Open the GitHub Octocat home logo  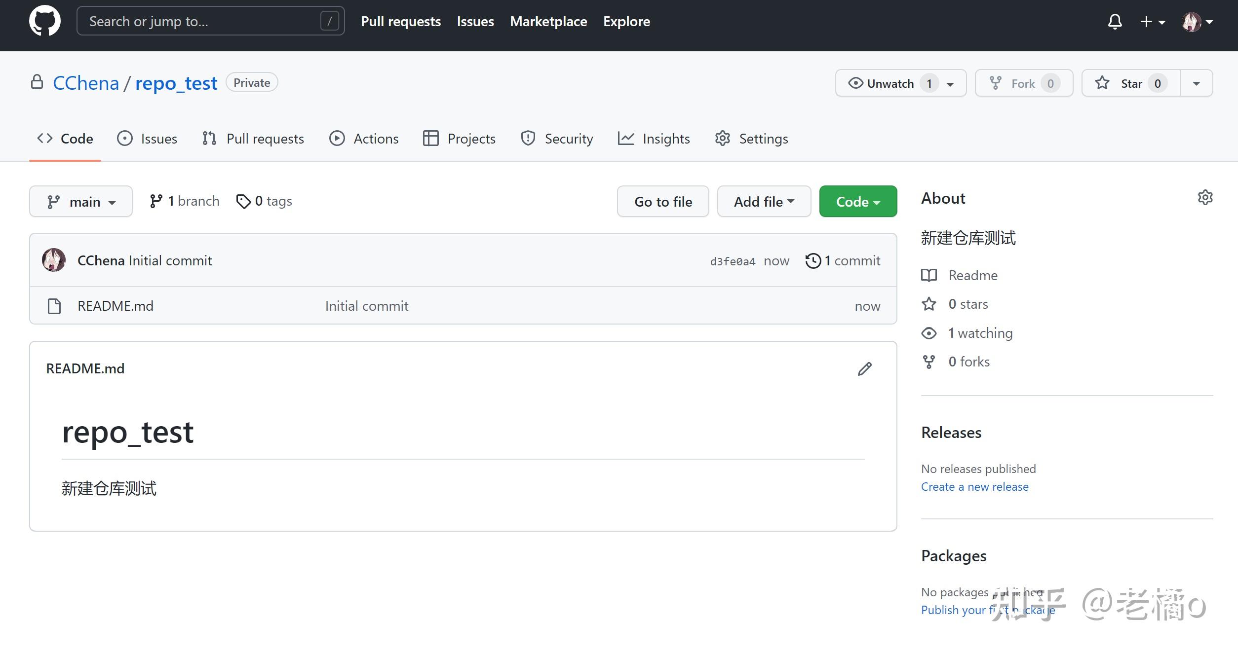tap(45, 21)
